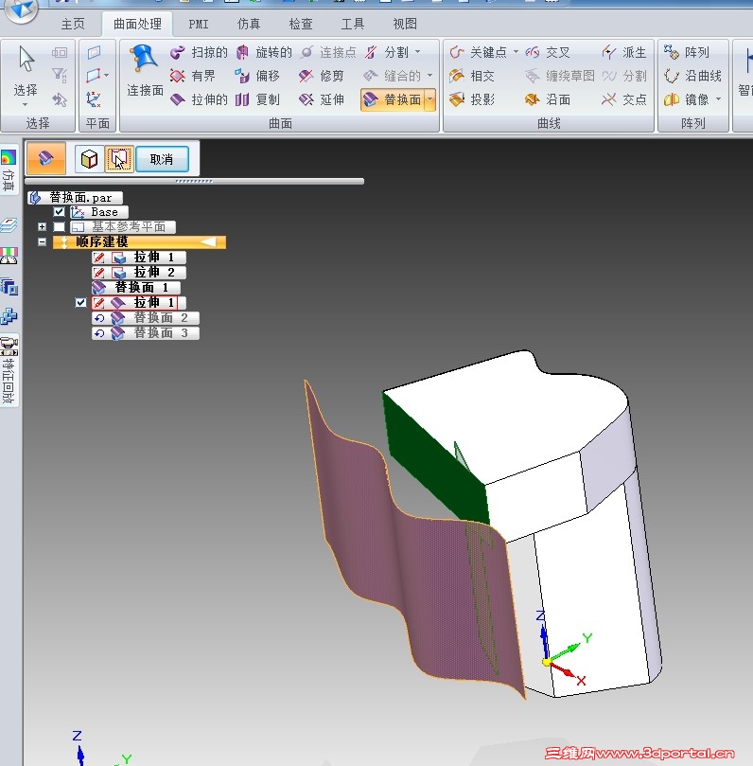Activate the 选择 arrow tool
This screenshot has width=753, height=766.
pos(26,68)
